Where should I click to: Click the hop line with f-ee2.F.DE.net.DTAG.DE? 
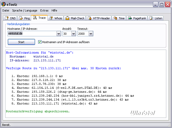[x=62, y=88]
